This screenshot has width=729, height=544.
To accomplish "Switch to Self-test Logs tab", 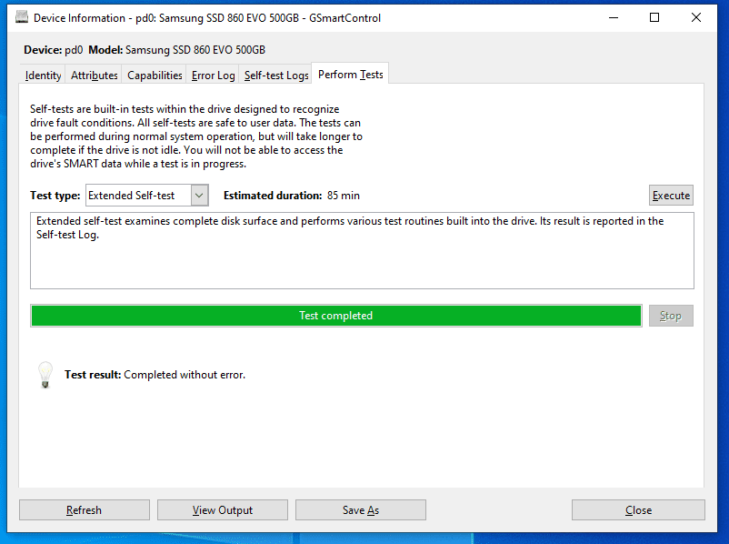I will tap(276, 76).
